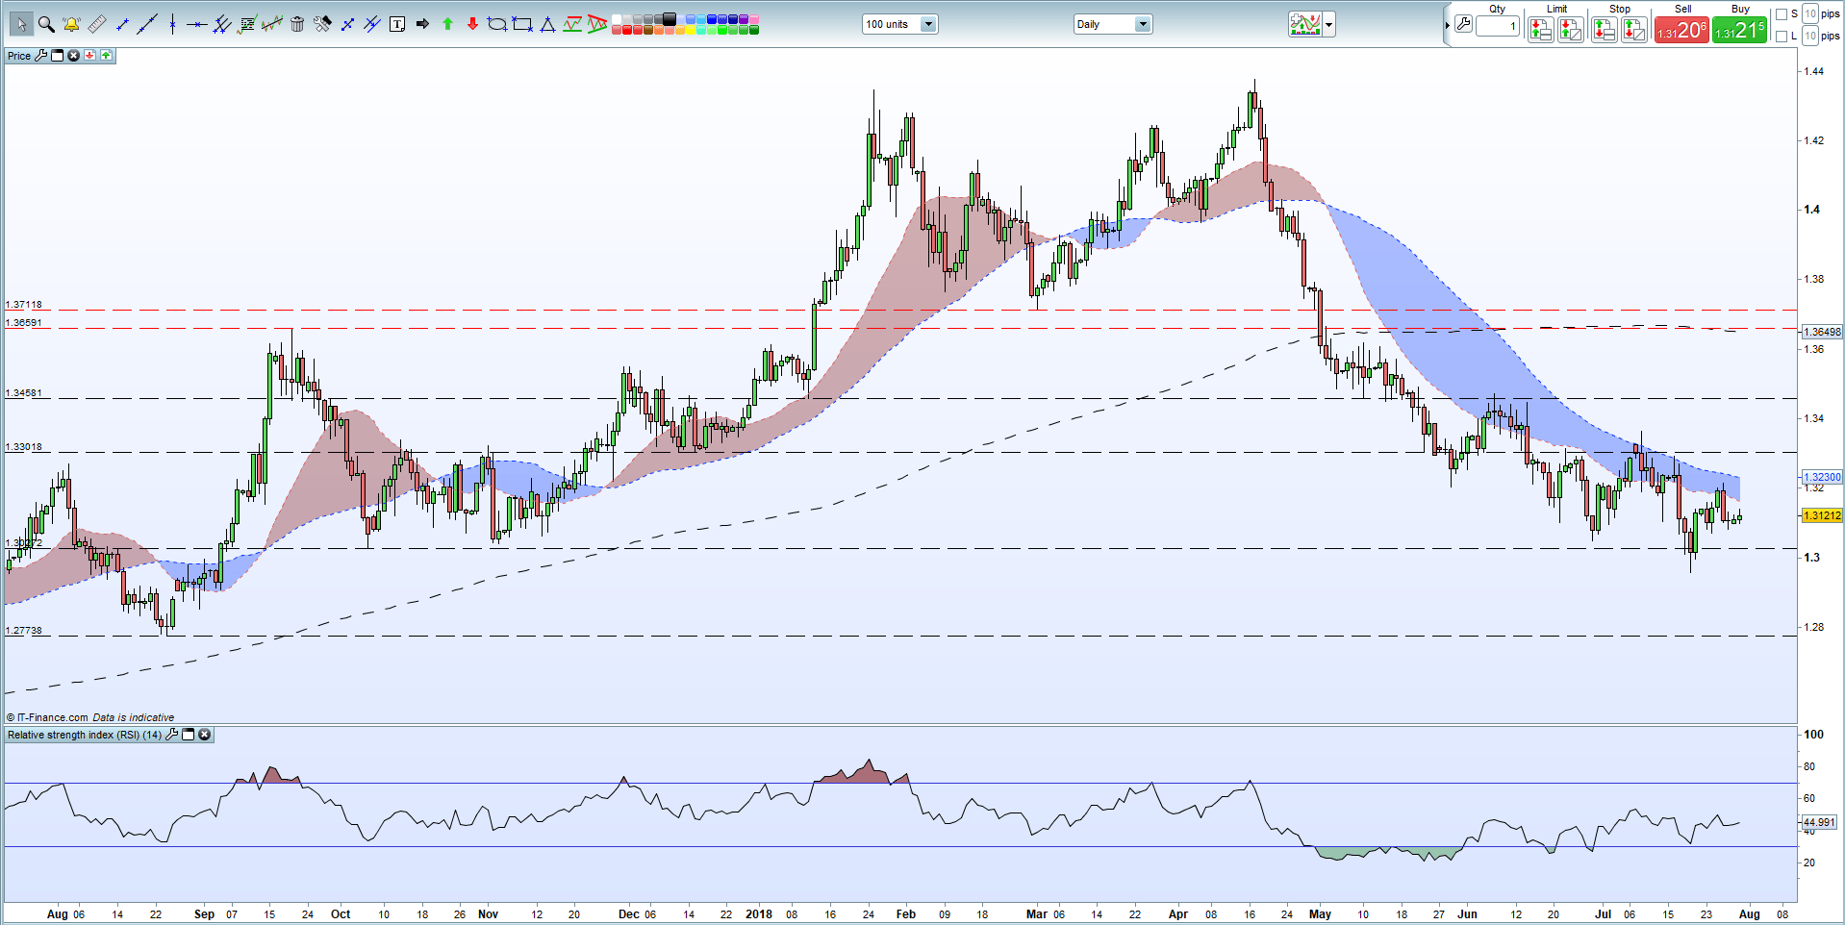Pick the parallel channel drawing tool
The height and width of the screenshot is (925, 1845).
(222, 24)
